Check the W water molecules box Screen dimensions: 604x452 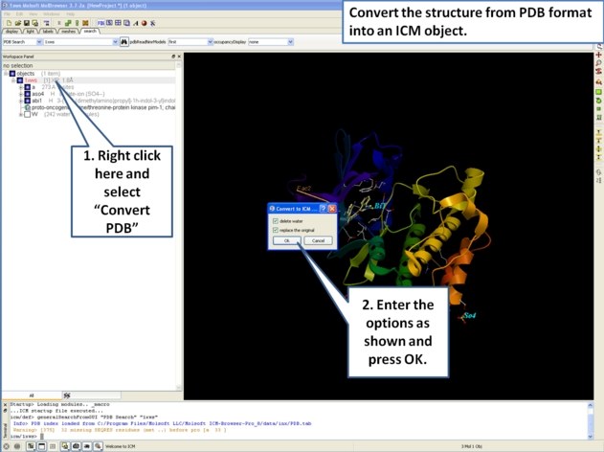click(27, 114)
